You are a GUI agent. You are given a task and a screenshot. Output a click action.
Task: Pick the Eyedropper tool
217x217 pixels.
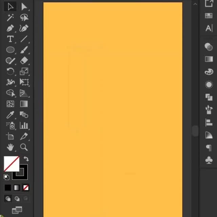point(10,115)
